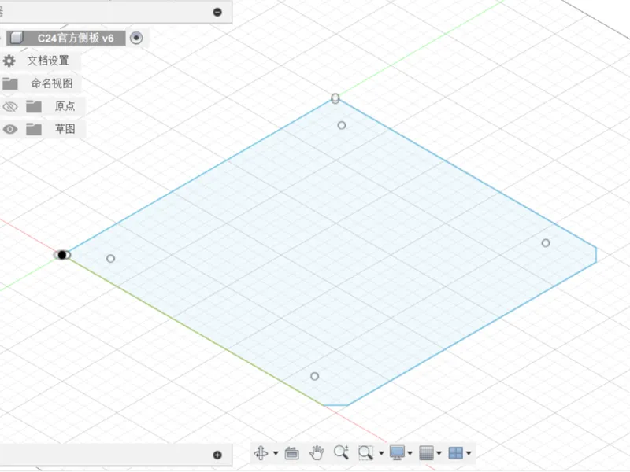Click the folder icon beside 原点

coord(34,106)
